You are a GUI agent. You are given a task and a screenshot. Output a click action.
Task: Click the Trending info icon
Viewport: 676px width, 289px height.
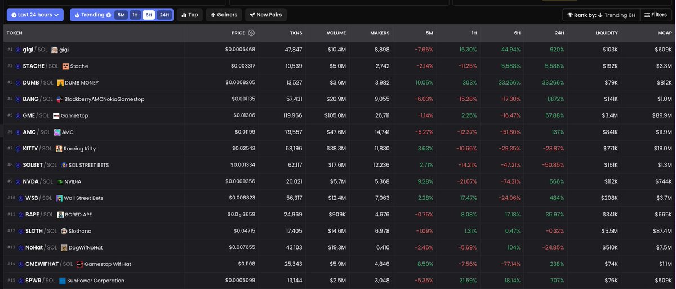[x=109, y=15]
